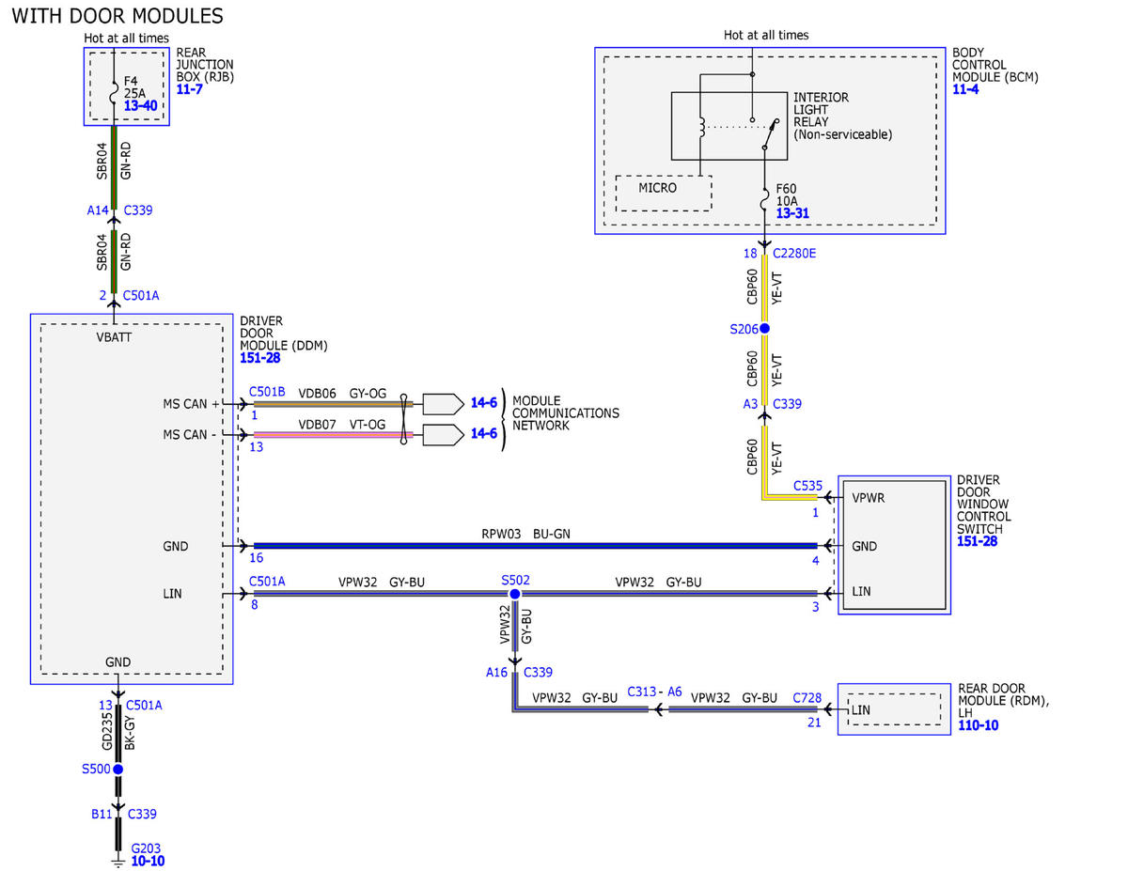Image resolution: width=1128 pixels, height=871 pixels.
Task: Open 151-28 link under Driver Door Module
Action: [260, 358]
